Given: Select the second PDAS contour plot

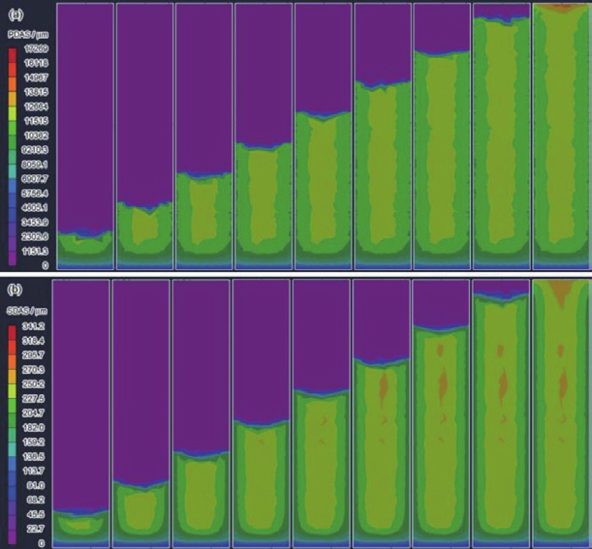Looking at the screenshot, I should (144, 136).
